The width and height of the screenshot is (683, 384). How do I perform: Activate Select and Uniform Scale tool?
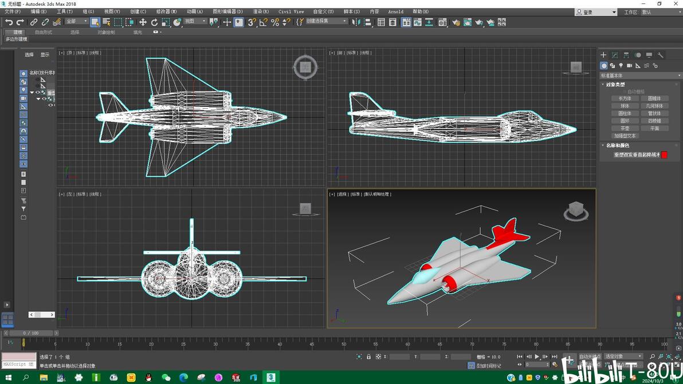tap(166, 22)
